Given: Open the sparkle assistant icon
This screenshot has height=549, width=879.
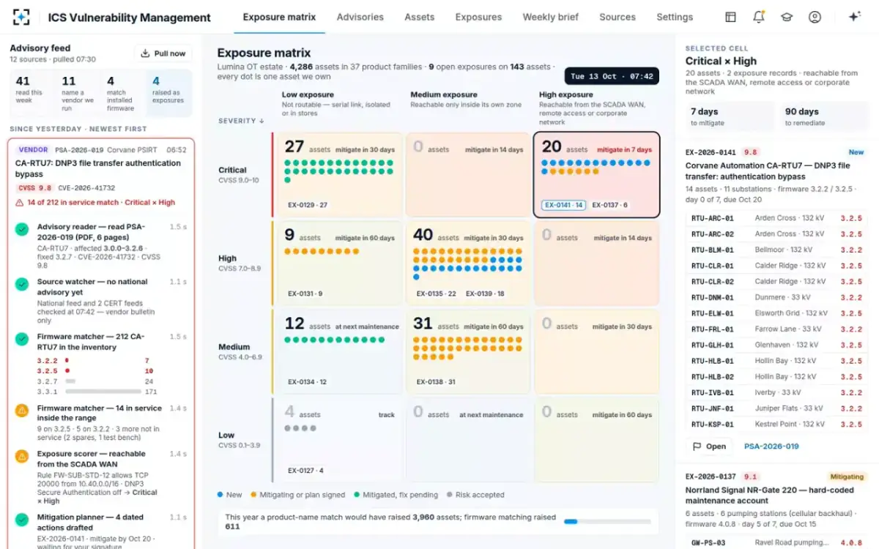Looking at the screenshot, I should (854, 17).
